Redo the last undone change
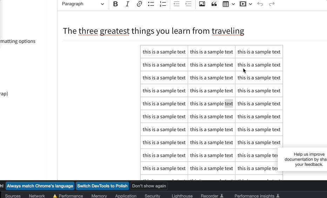327x198 pixels. 272,4
